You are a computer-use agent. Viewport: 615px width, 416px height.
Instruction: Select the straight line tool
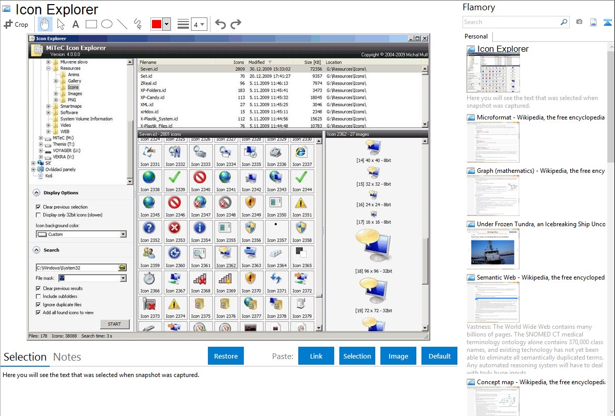coord(122,24)
